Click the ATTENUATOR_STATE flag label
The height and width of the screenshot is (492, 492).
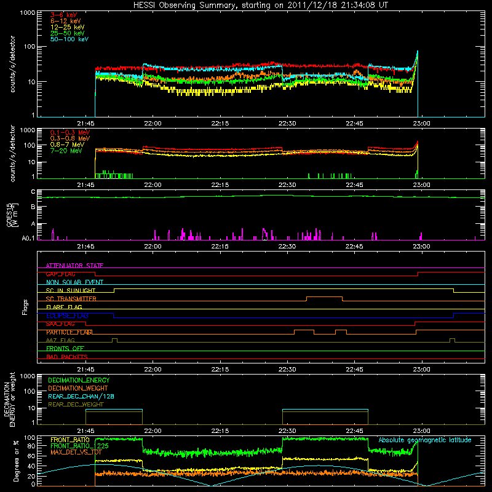(x=74, y=266)
